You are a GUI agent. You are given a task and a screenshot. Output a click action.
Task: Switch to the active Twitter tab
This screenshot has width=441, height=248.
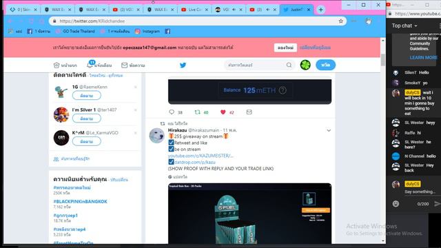pyautogui.click(x=296, y=10)
